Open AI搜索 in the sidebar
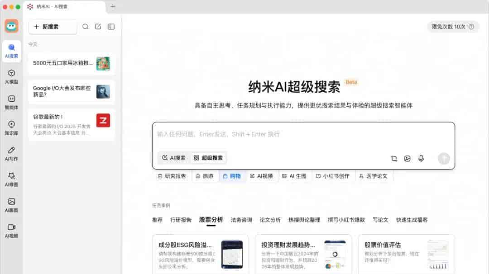The image size is (489, 274). click(11, 51)
